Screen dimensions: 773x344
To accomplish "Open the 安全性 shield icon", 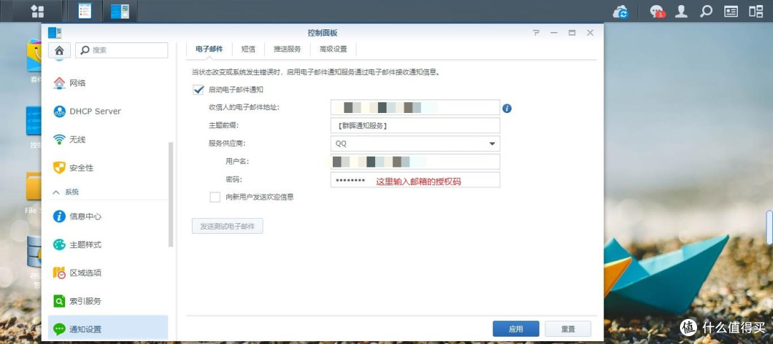I will point(59,168).
